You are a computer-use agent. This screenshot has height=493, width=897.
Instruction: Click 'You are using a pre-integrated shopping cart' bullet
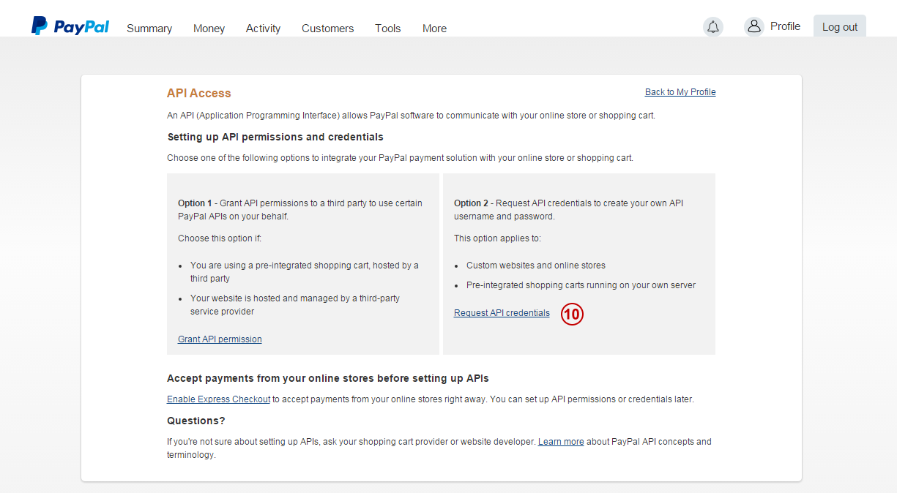click(x=305, y=272)
